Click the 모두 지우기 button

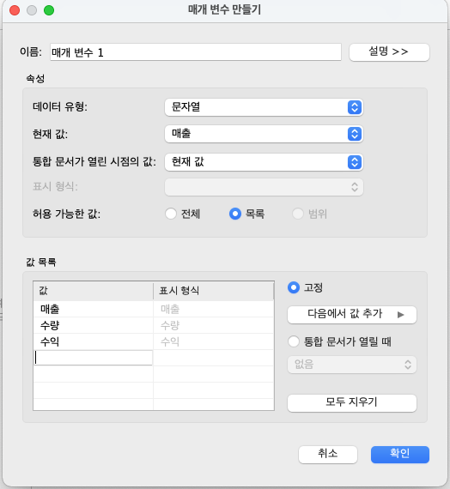351,403
